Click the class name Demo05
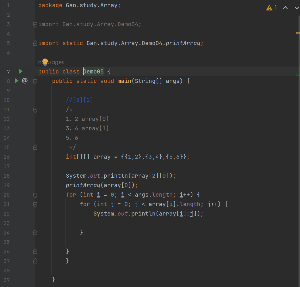Viewport: 300px width, 287px height. point(93,71)
